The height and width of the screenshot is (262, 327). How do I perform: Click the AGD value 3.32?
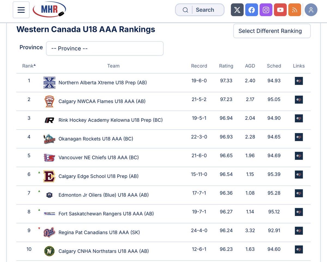[x=250, y=230]
